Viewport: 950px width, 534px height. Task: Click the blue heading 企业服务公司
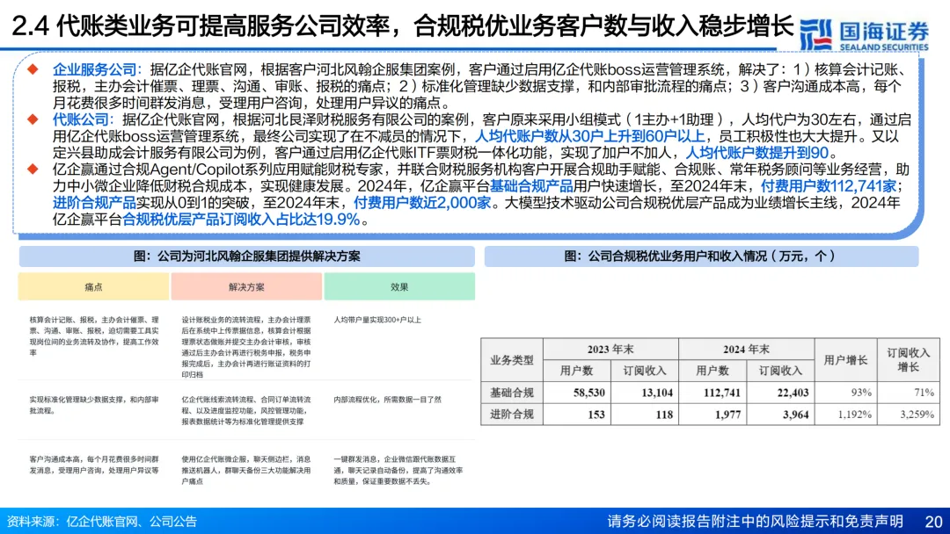94,69
